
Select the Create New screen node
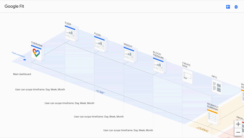pyautogui.click(x=187, y=76)
